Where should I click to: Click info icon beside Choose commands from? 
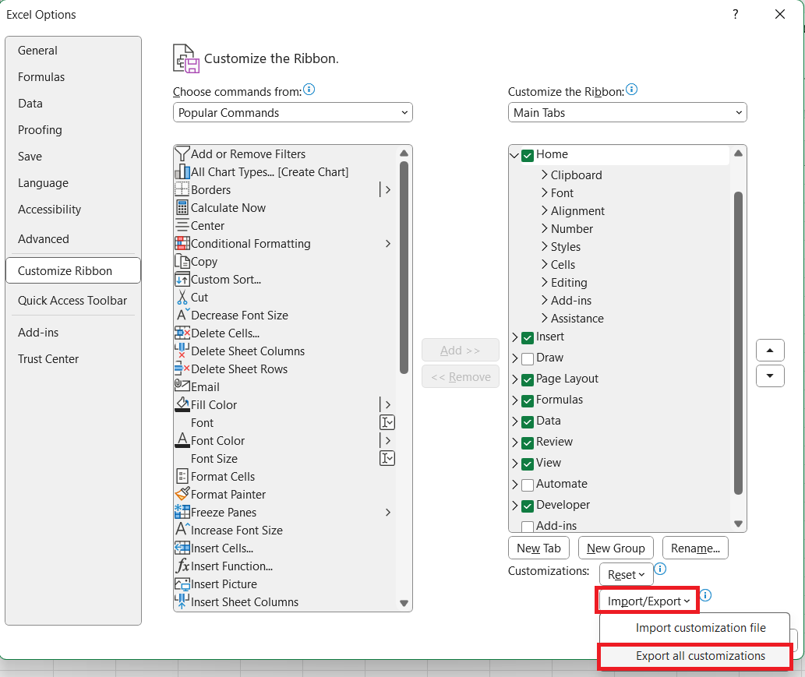pyautogui.click(x=309, y=90)
